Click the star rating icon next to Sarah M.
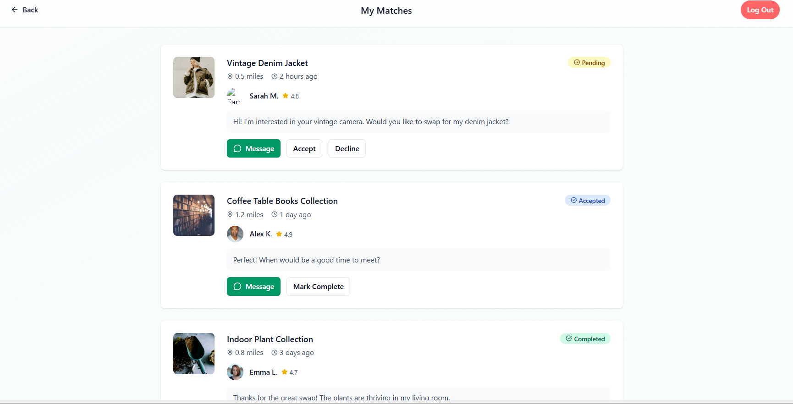 click(x=286, y=96)
